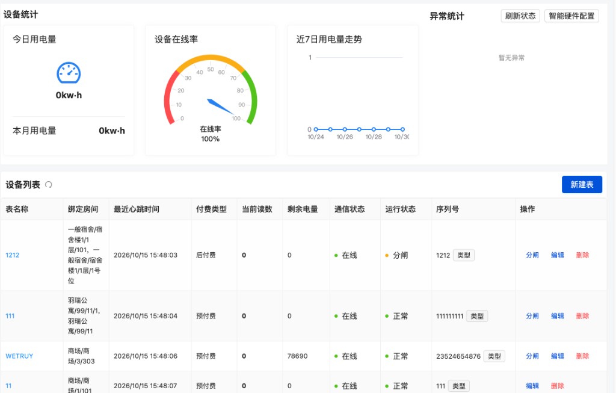Open meter WETRUY details link
The image size is (616, 393).
[19, 356]
